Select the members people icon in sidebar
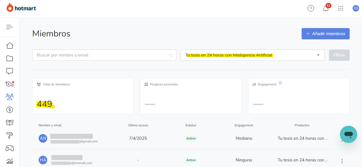The width and height of the screenshot is (362, 167). 10,97
